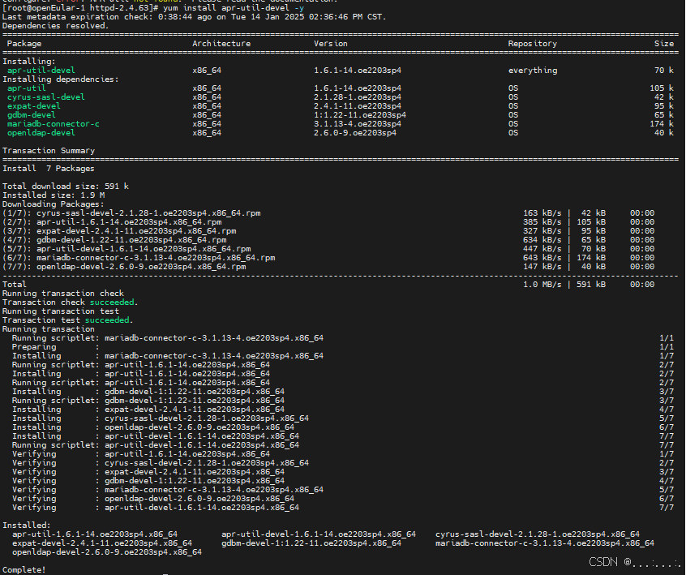Screen dimensions: 686x575
Task: Select green mariadb-connector-c name in package table
Action: (x=53, y=124)
